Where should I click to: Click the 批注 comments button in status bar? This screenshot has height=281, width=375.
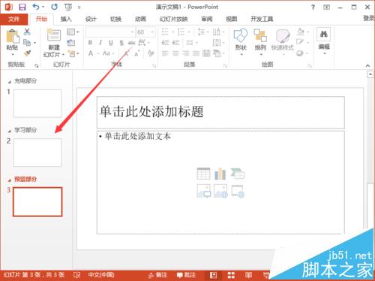(x=186, y=275)
